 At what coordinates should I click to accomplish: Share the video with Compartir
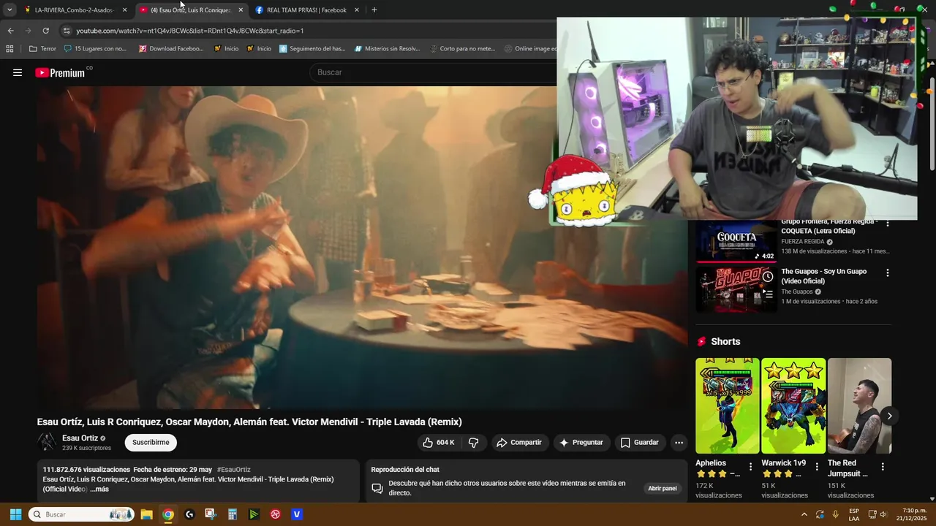[x=519, y=443]
